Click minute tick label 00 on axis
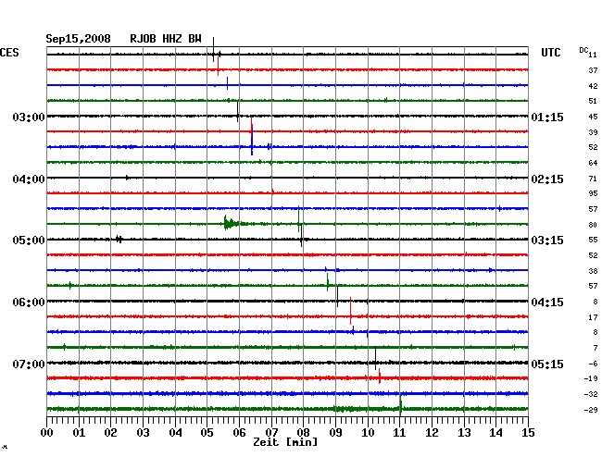The width and height of the screenshot is (602, 457). 47,433
